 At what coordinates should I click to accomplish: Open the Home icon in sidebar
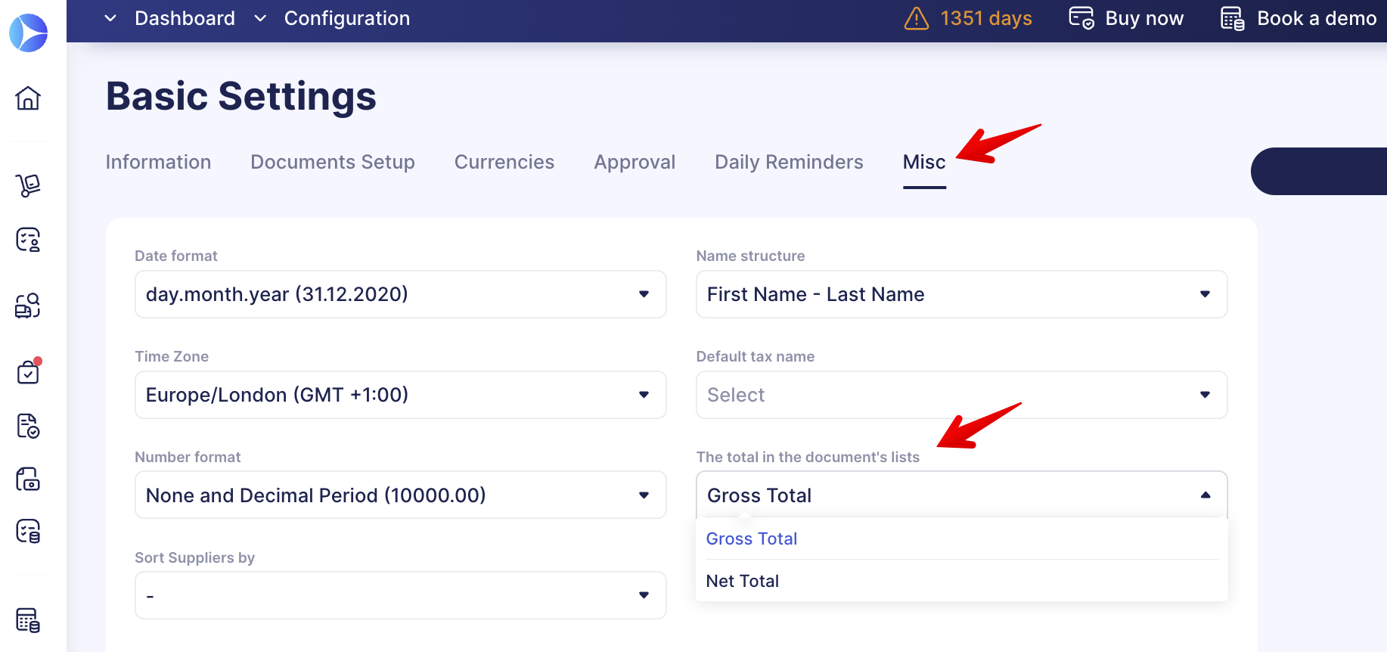click(x=28, y=98)
